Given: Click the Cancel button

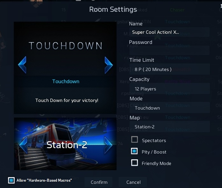Looking at the screenshot, I should (133, 182).
